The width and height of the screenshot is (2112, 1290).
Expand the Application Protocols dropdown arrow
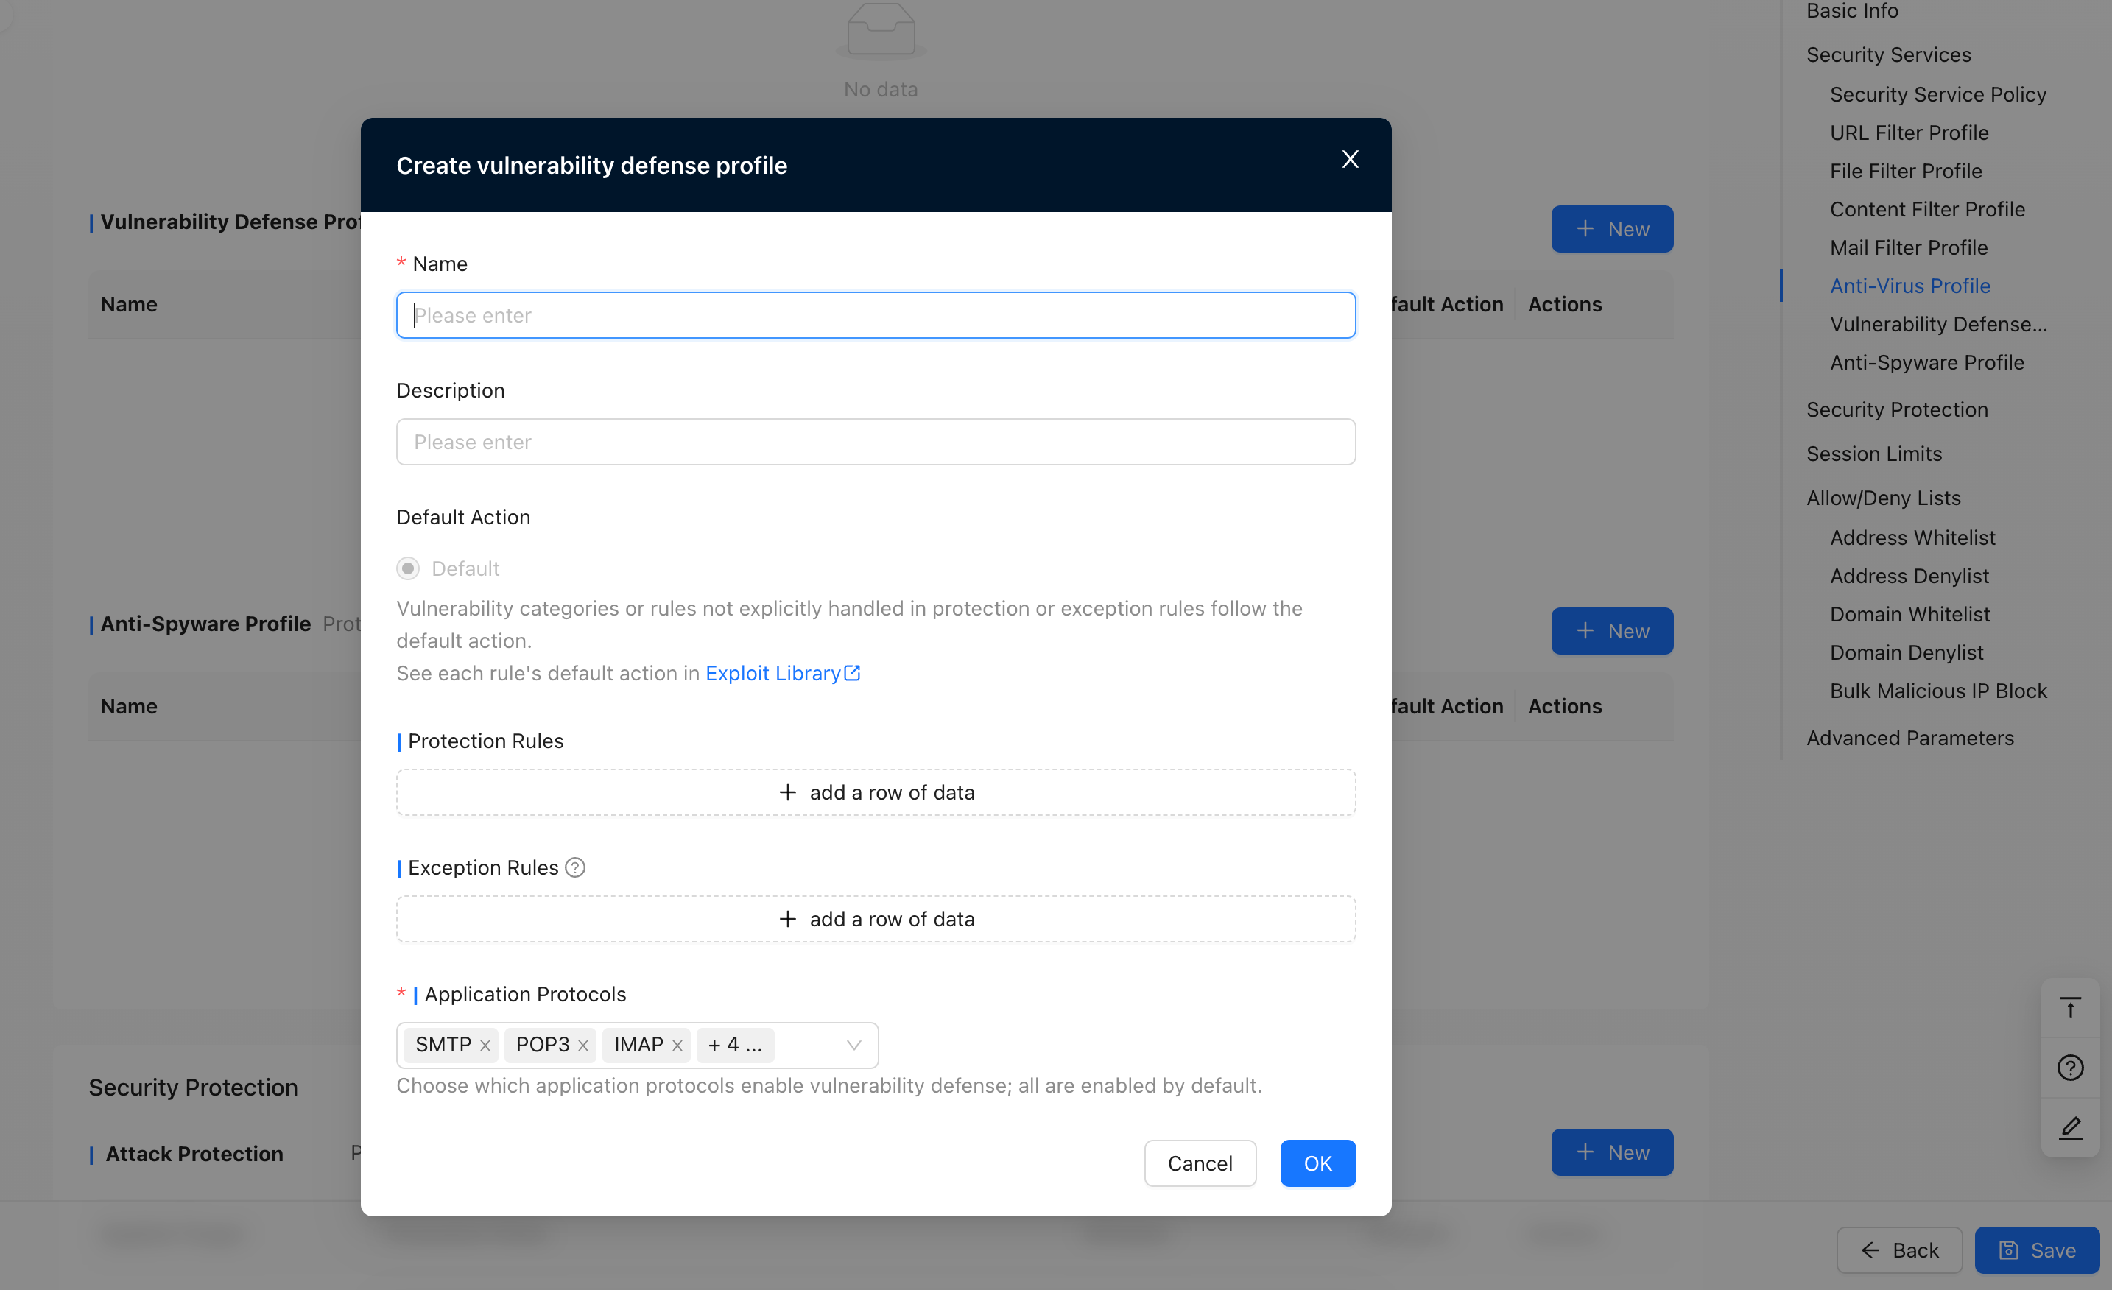pos(853,1046)
